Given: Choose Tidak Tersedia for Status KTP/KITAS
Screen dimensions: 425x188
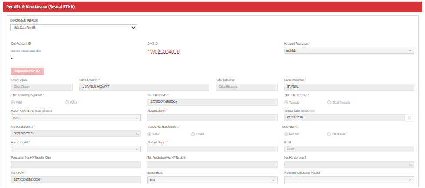Looking at the screenshot, I should click(x=329, y=102).
